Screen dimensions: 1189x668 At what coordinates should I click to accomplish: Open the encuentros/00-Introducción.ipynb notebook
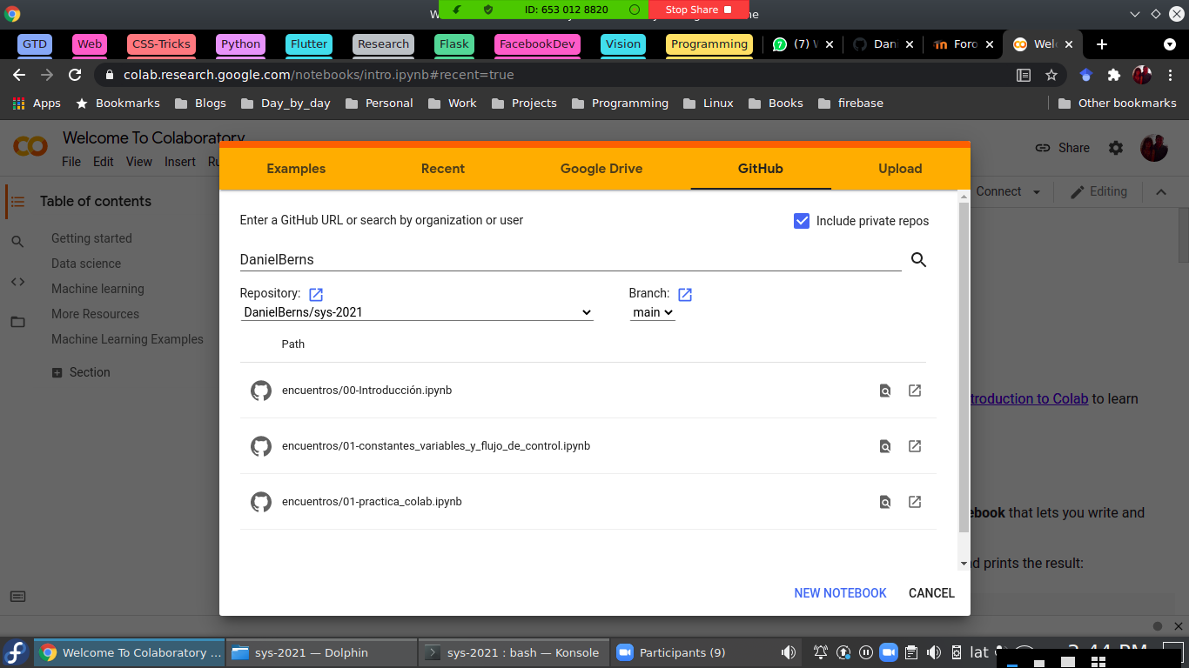click(x=366, y=391)
